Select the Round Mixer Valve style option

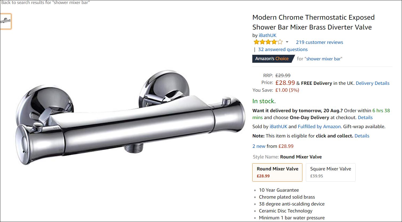[x=277, y=172]
